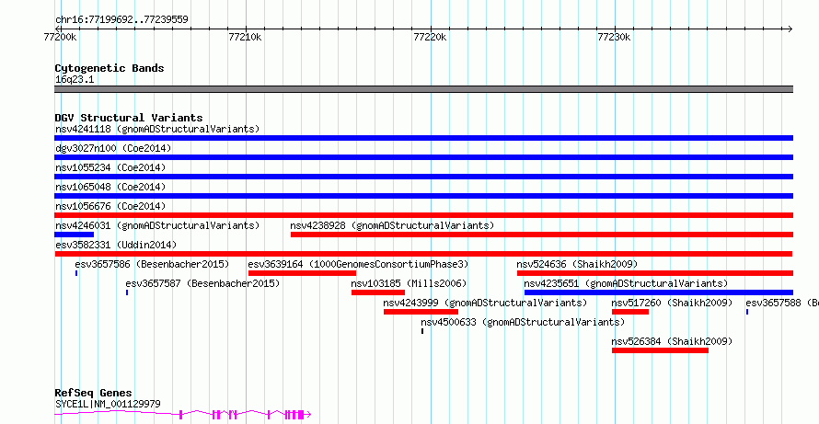The image size is (819, 424).
Task: Click the nsv4241118 blue variant bar
Action: 423,138
